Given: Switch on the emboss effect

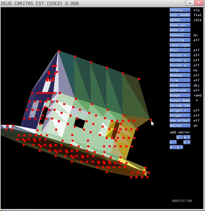Looking at the screenshot, I should 180,75.
